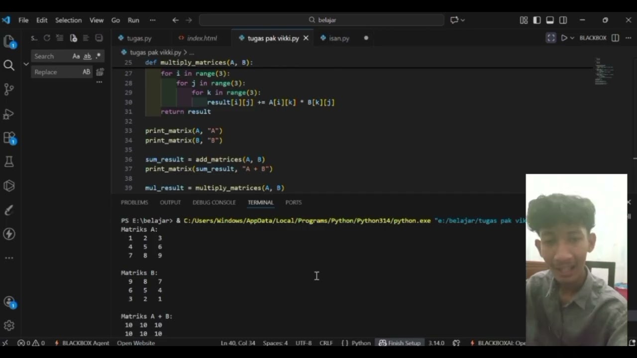Open the Extensions view
The width and height of the screenshot is (637, 358).
click(9, 138)
